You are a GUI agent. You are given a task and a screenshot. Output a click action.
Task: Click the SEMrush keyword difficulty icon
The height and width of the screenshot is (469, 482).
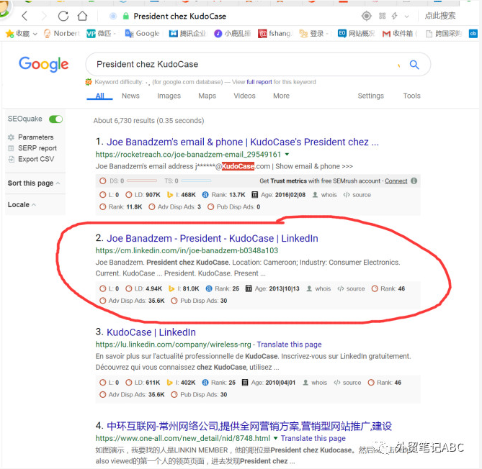click(x=88, y=82)
